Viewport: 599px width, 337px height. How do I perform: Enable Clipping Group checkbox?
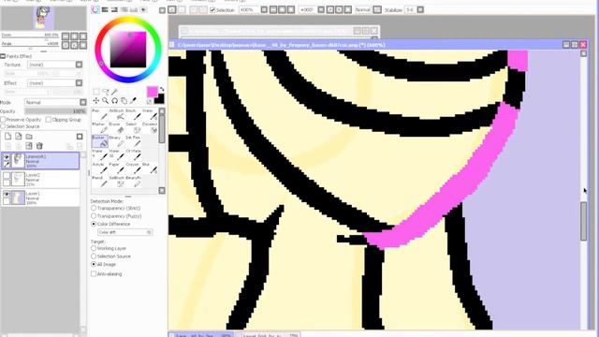tap(49, 120)
